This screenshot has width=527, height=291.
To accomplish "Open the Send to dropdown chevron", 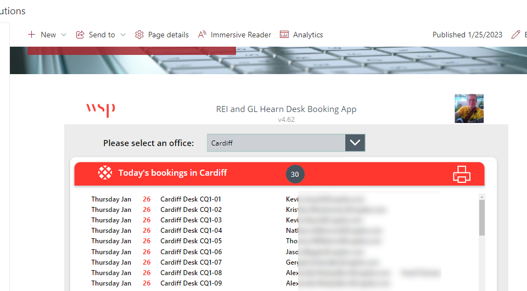I will point(123,35).
